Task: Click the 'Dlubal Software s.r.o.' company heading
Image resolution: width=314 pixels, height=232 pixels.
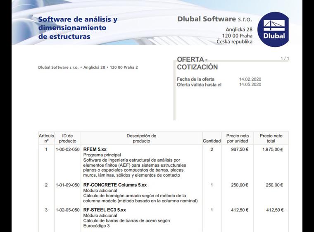Action: [215, 19]
